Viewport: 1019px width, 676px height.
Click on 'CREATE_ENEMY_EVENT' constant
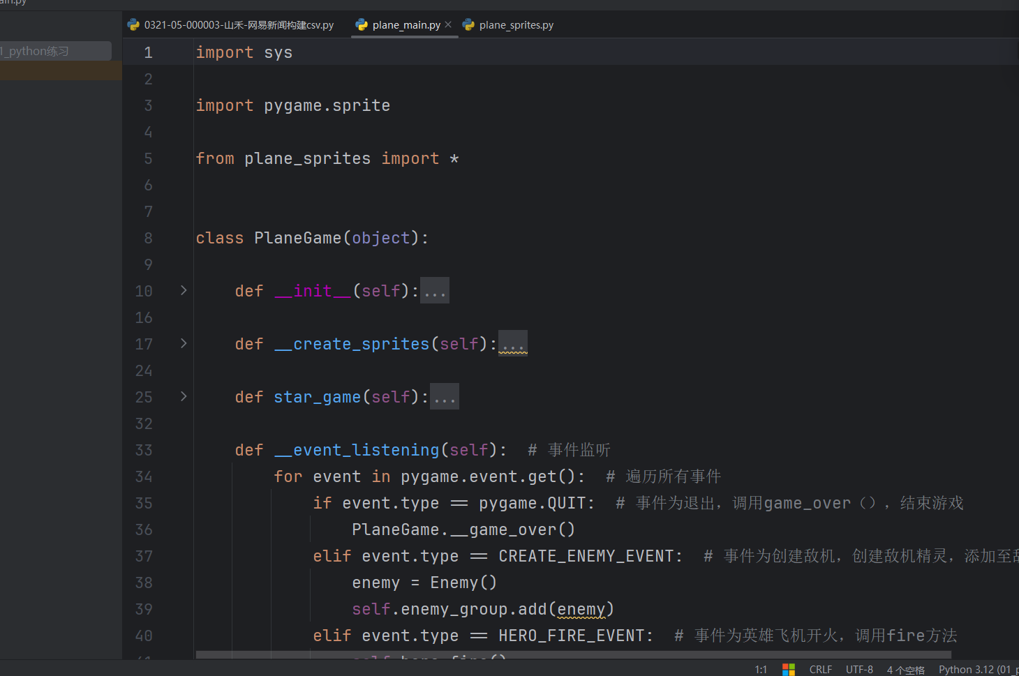click(x=586, y=556)
